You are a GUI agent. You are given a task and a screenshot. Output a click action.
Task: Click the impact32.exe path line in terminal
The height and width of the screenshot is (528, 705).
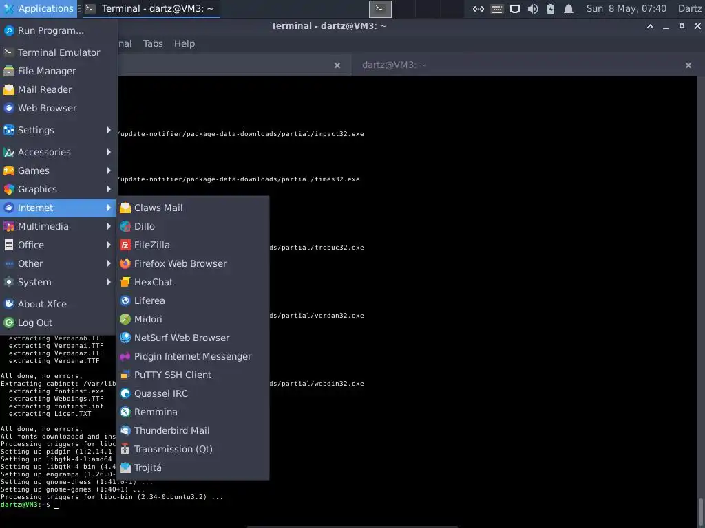pos(240,134)
